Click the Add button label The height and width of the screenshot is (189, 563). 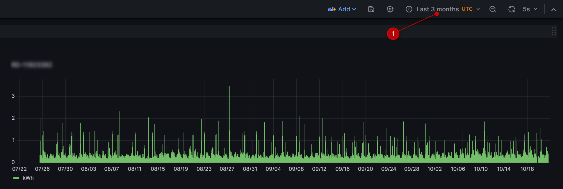tap(344, 9)
